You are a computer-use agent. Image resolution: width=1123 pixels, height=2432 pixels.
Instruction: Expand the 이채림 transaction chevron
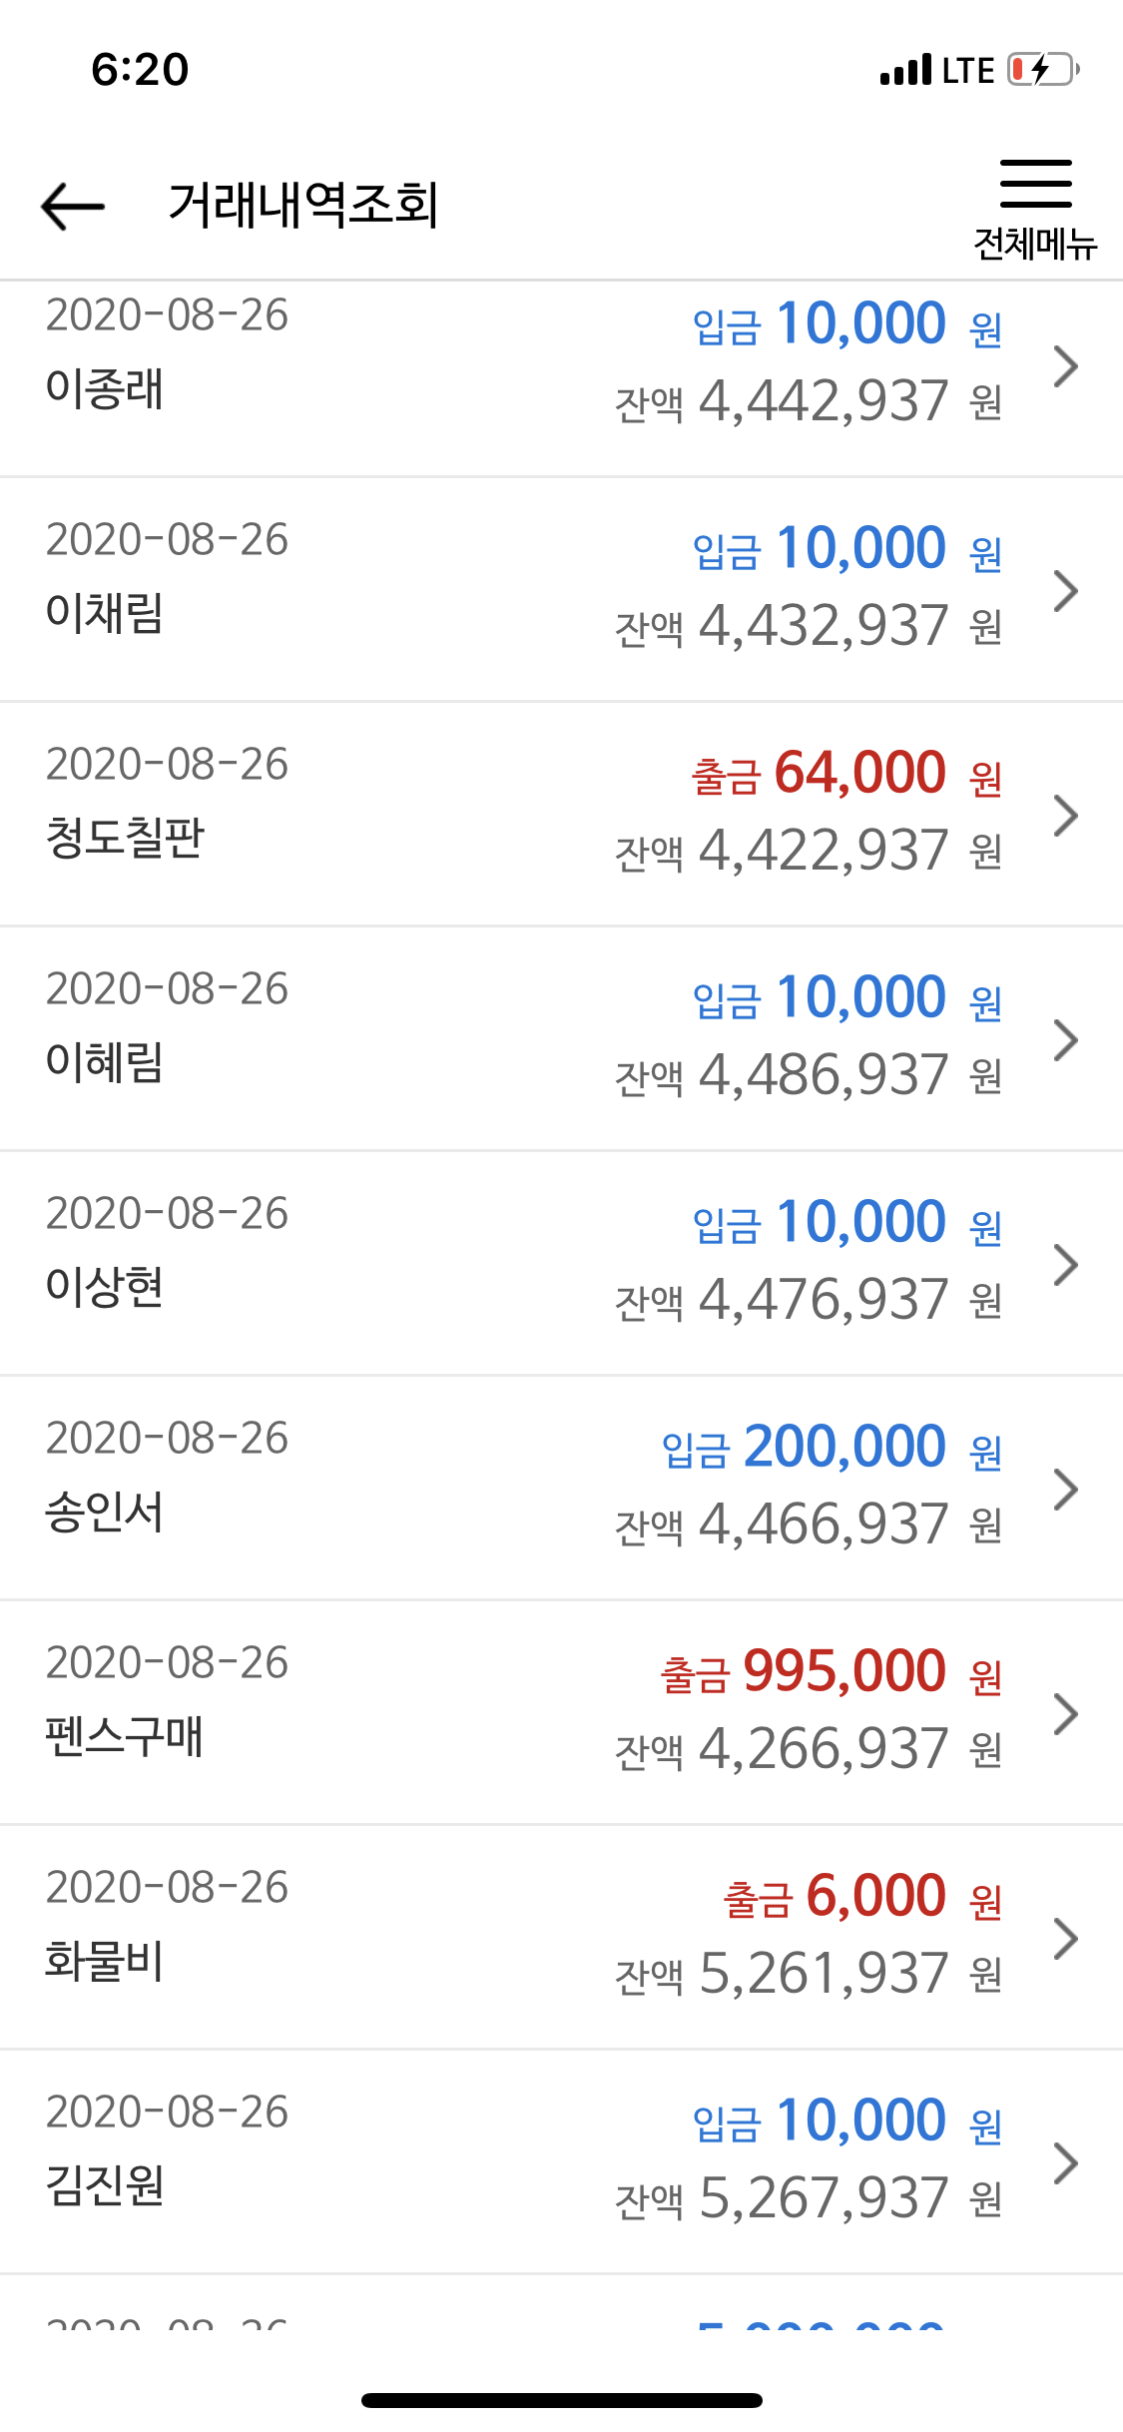click(1066, 591)
